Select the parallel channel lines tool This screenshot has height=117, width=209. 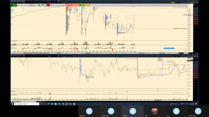[25, 5]
